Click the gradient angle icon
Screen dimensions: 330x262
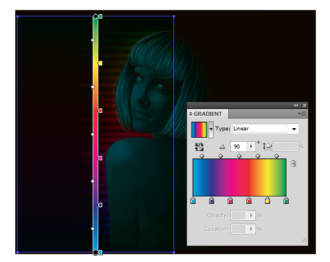[222, 146]
